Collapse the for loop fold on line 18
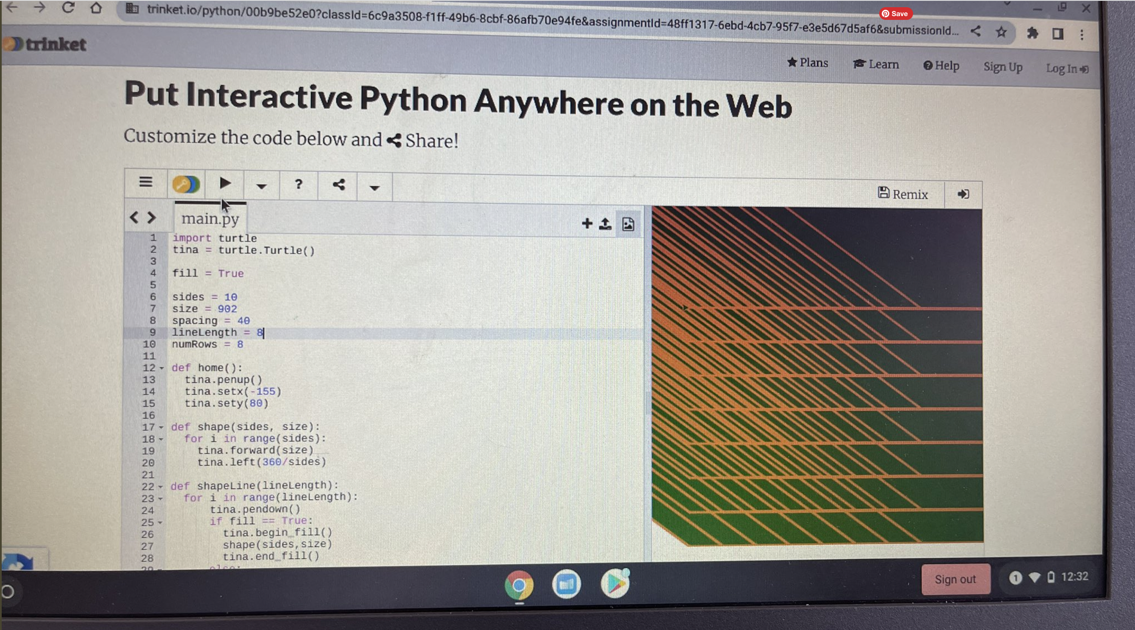Image resolution: width=1135 pixels, height=630 pixels. [161, 439]
